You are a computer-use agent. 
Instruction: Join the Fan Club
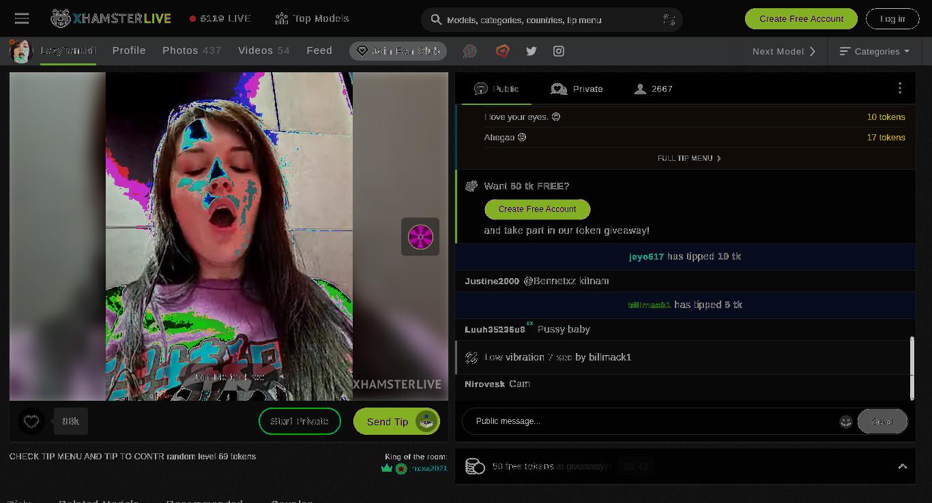click(x=398, y=51)
